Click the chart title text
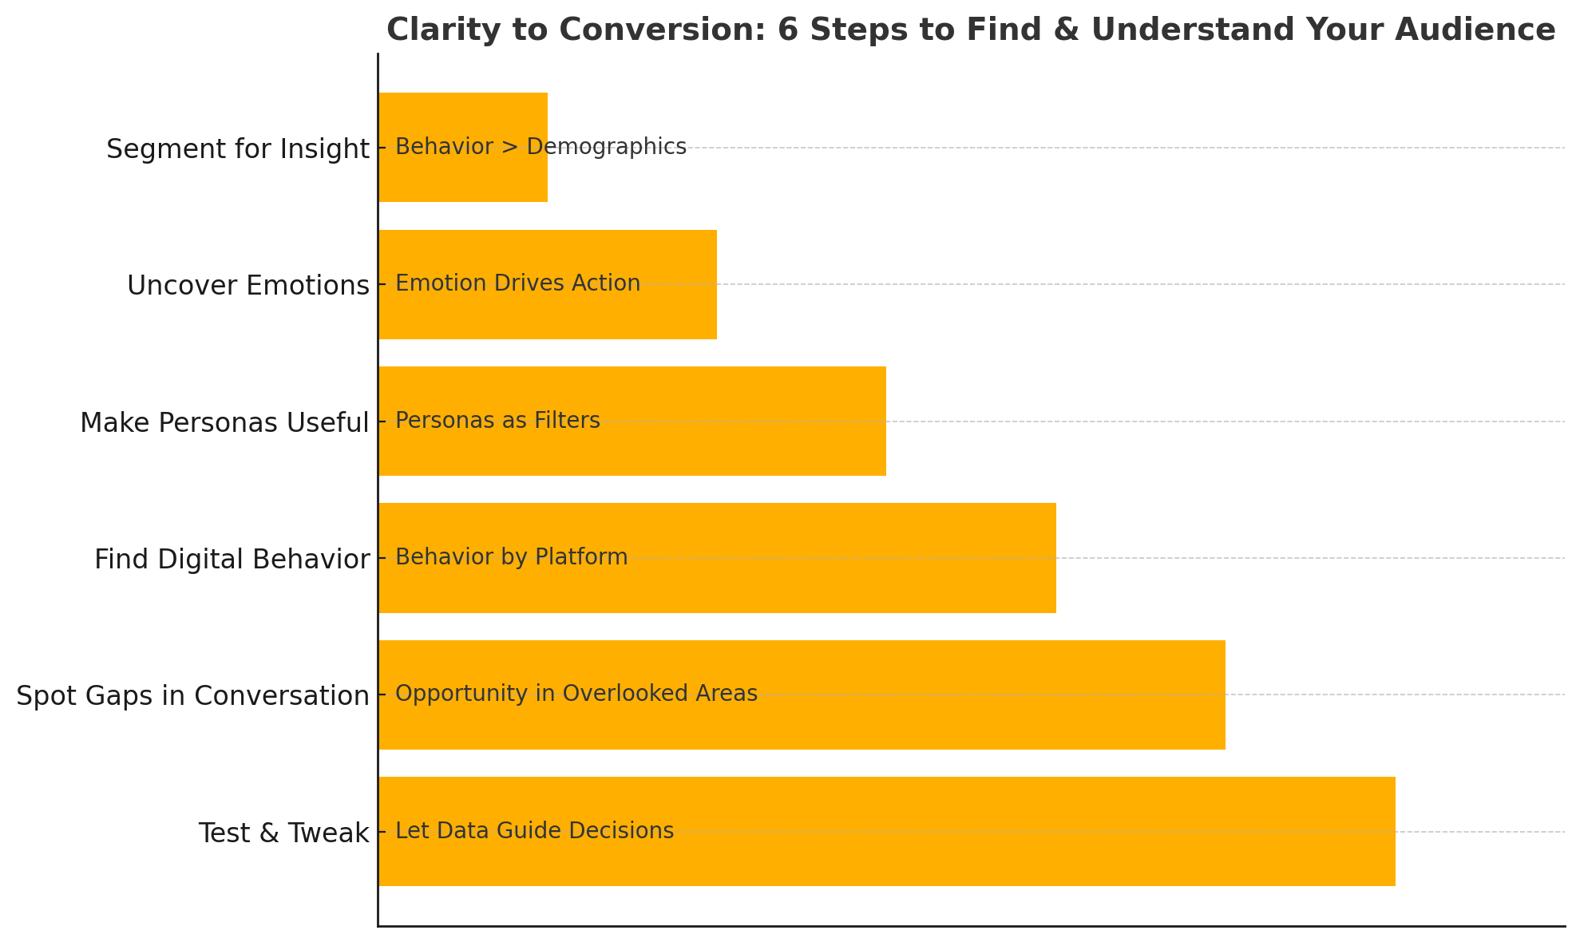Image resolution: width=1580 pixels, height=942 pixels. [971, 30]
